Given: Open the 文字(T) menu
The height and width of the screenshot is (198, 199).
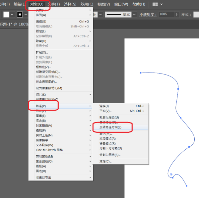Looking at the screenshot, I should (x=54, y=4).
